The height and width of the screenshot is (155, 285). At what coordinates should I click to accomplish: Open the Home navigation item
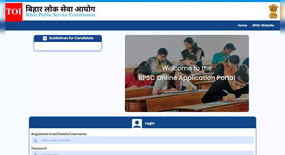click(x=242, y=25)
